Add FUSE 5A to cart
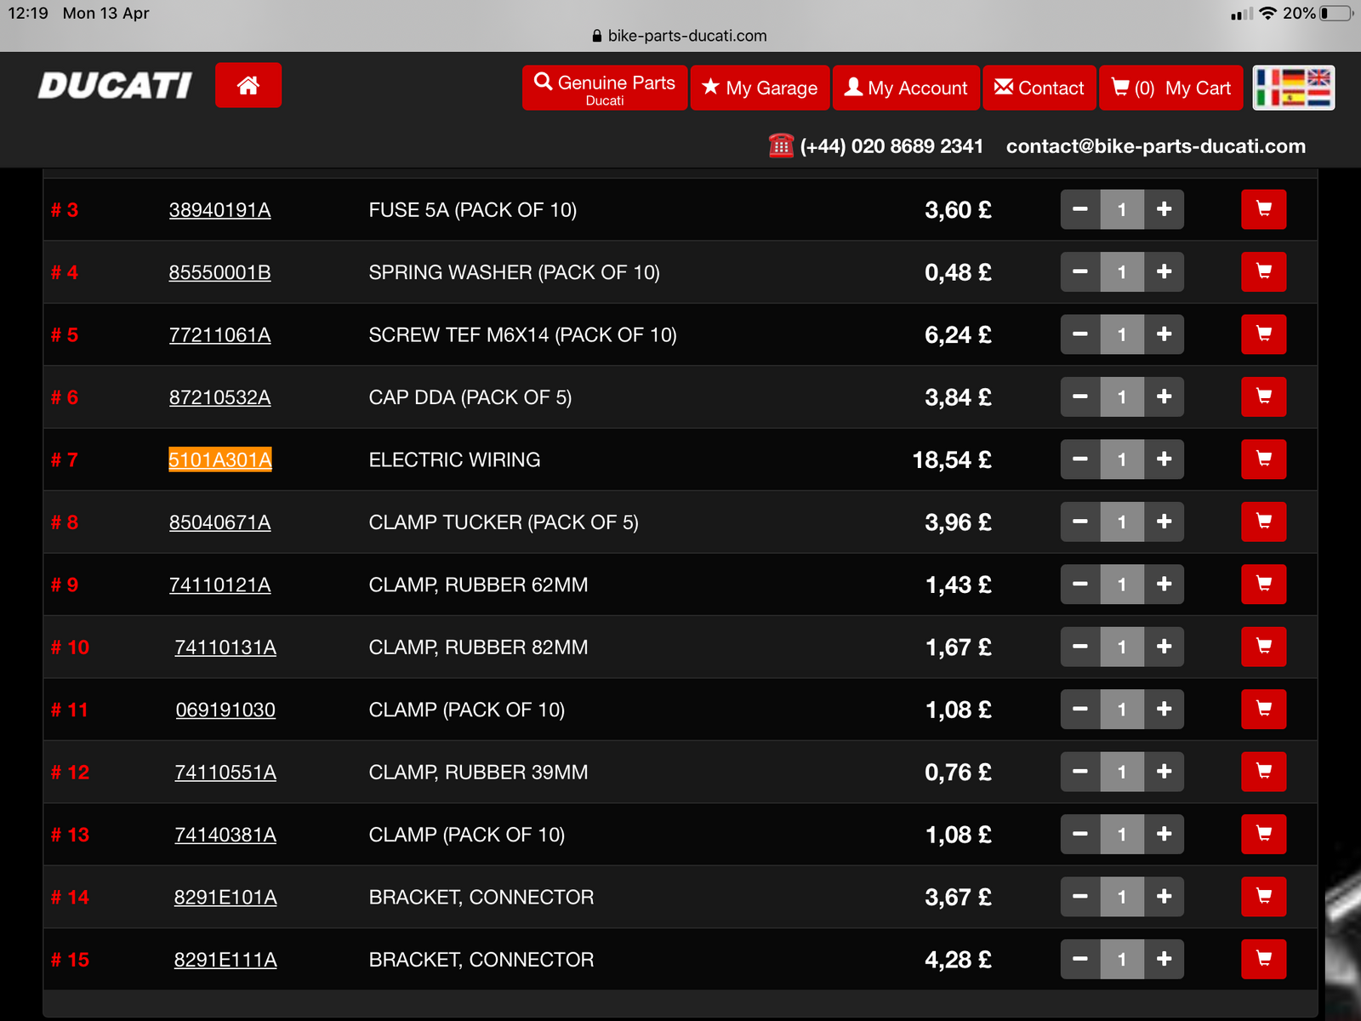This screenshot has width=1361, height=1021. tap(1263, 209)
